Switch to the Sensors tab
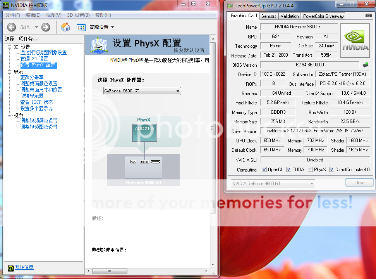The width and height of the screenshot is (376, 279). click(269, 16)
